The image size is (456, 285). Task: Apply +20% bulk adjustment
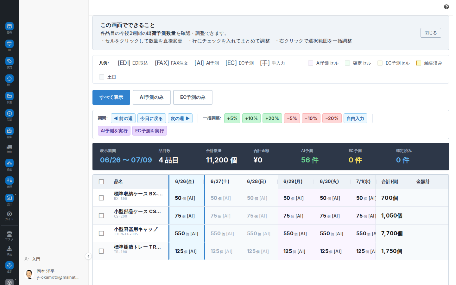click(272, 118)
